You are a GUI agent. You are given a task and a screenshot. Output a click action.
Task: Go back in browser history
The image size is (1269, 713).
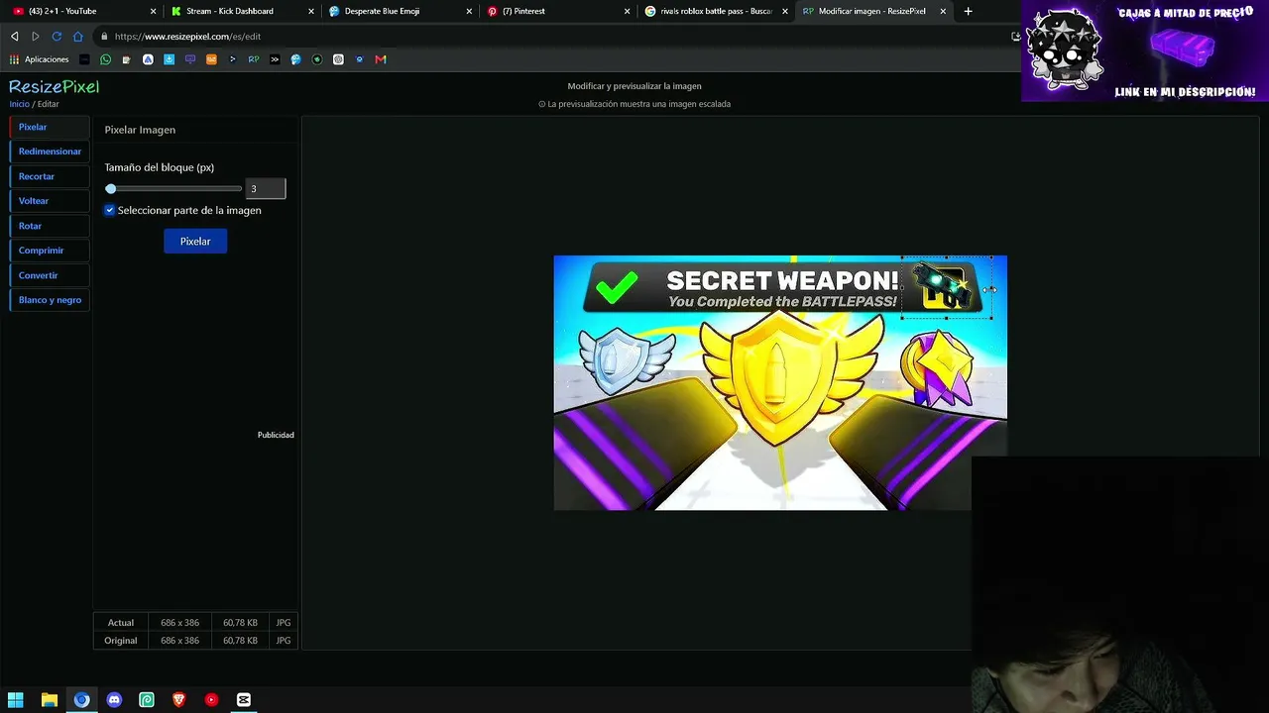(x=14, y=37)
